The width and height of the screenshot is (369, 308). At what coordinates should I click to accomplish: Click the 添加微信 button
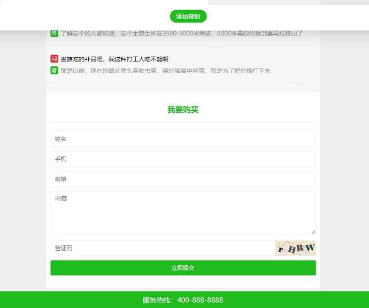click(188, 17)
